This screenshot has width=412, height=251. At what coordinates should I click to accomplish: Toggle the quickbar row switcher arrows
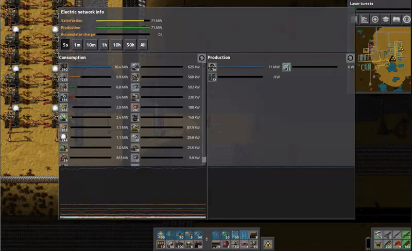[x=207, y=239]
